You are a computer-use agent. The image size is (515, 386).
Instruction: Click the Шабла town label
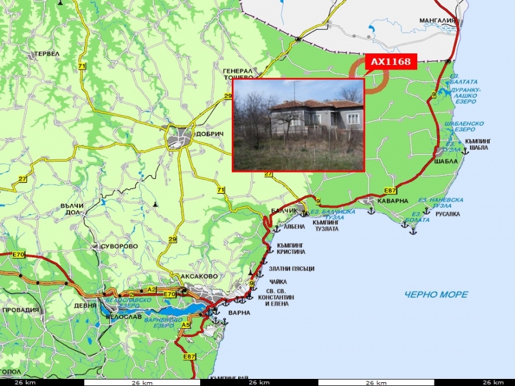coord(446,161)
